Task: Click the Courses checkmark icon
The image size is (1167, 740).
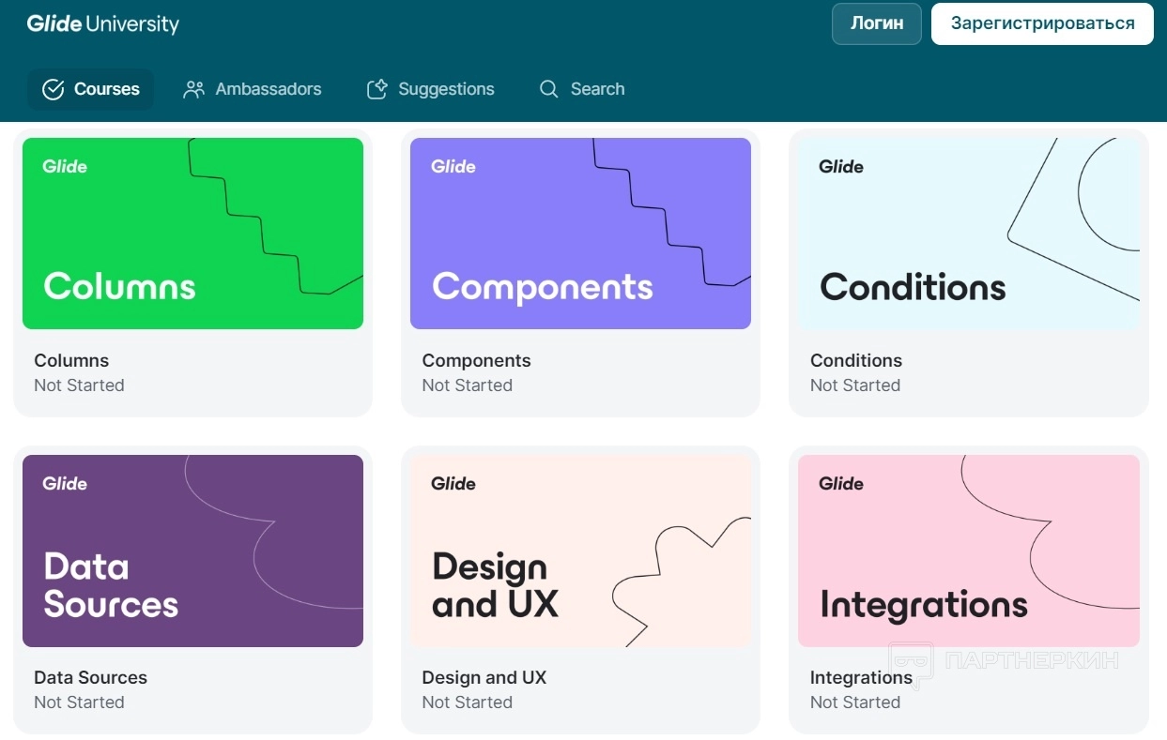Action: [54, 89]
